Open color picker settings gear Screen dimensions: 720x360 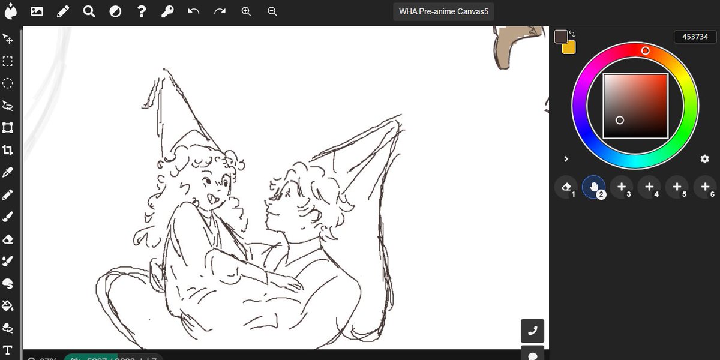(x=705, y=159)
